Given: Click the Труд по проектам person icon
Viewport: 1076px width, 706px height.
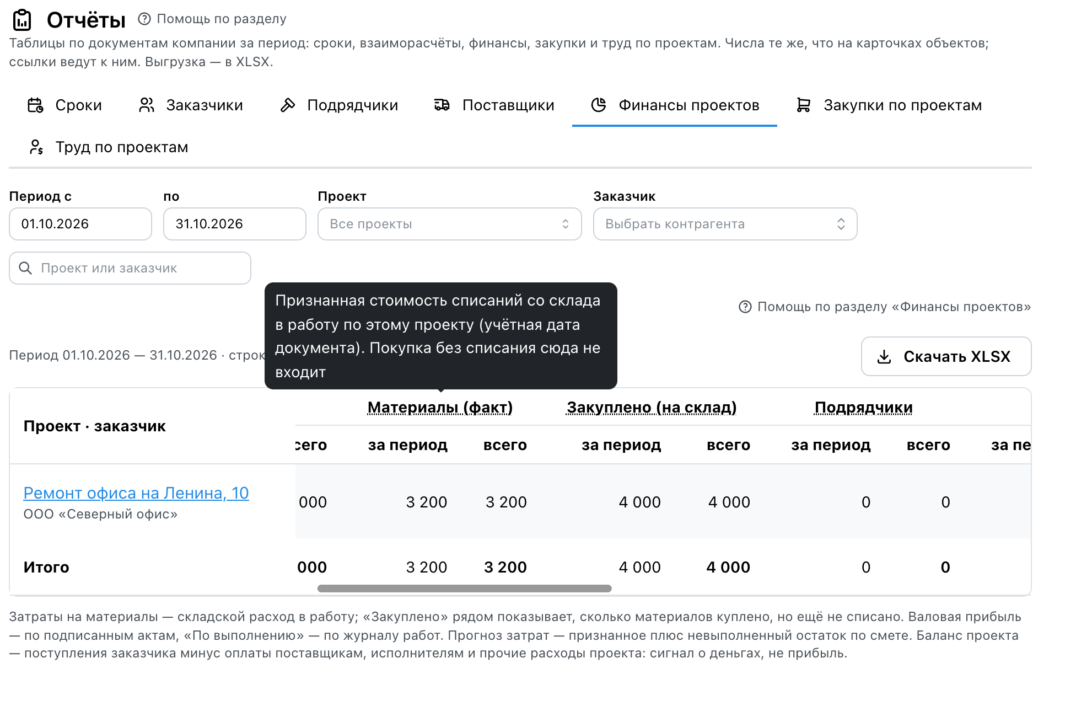Looking at the screenshot, I should pos(36,147).
